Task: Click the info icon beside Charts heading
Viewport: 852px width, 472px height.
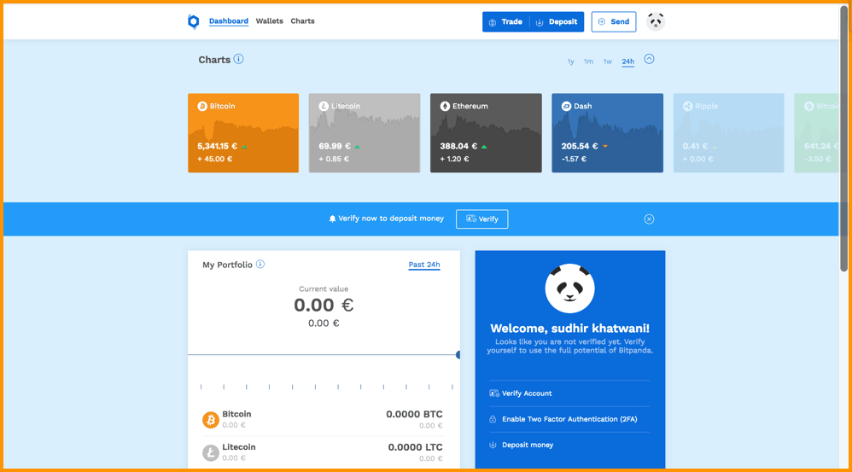Action: [x=238, y=59]
